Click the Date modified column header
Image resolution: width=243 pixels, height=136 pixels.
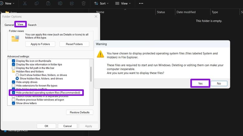186,12
